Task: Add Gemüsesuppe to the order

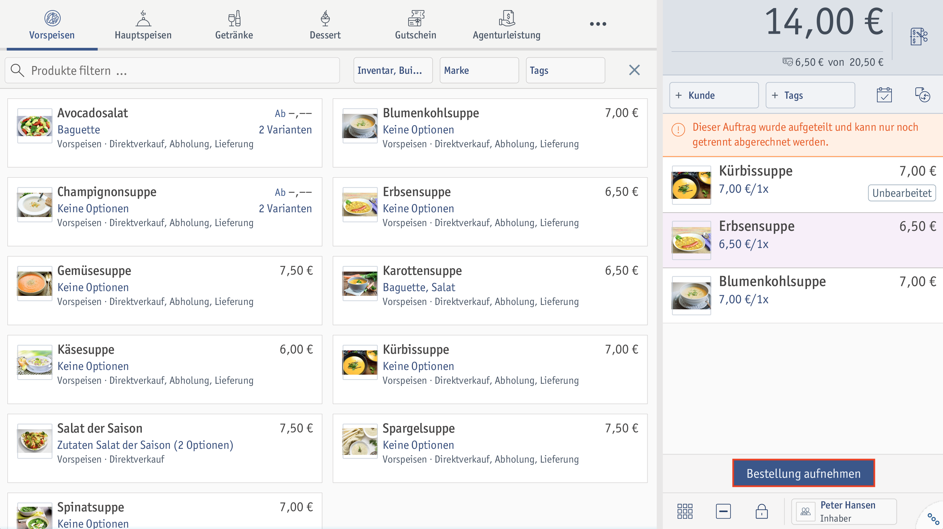Action: [x=165, y=290]
